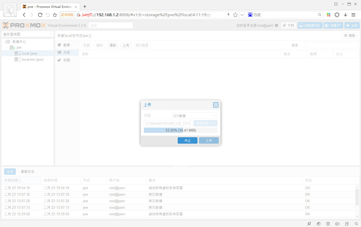
Task: Close the 上传 upload dialog
Action: pos(216,105)
